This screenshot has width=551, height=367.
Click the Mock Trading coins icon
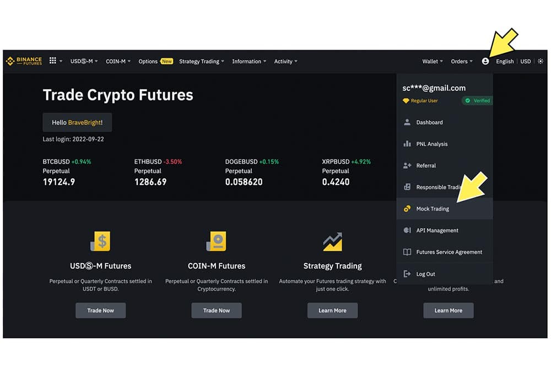coord(407,209)
